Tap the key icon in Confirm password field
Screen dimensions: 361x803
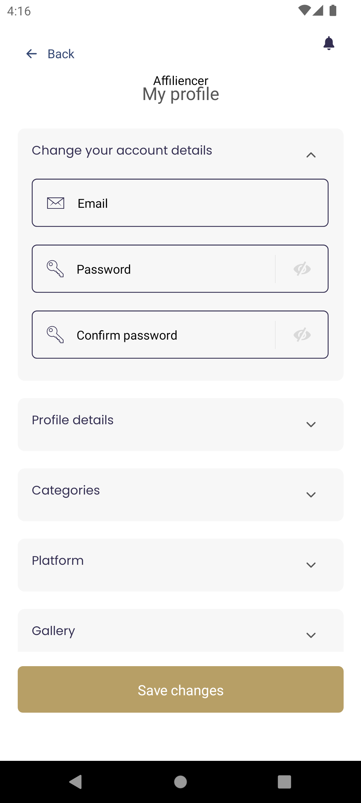55,335
